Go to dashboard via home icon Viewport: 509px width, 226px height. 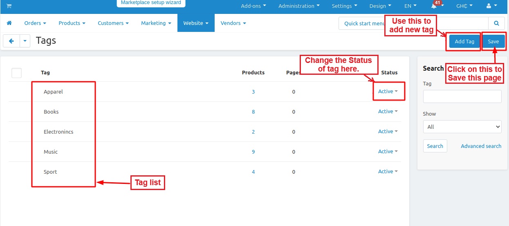click(x=9, y=23)
